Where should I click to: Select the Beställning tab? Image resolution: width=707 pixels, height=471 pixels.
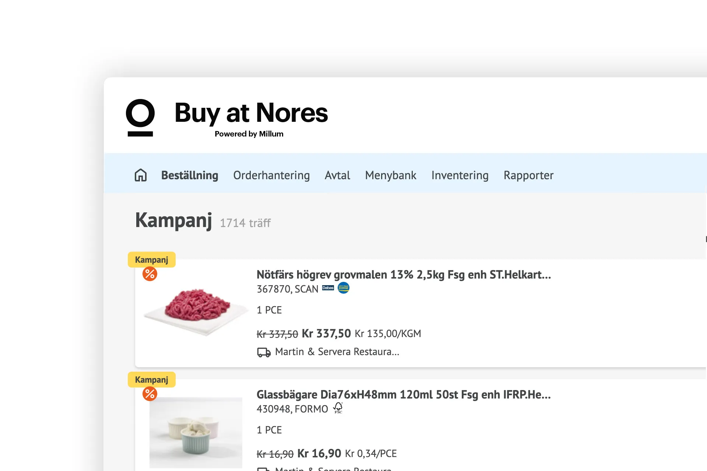coord(189,176)
